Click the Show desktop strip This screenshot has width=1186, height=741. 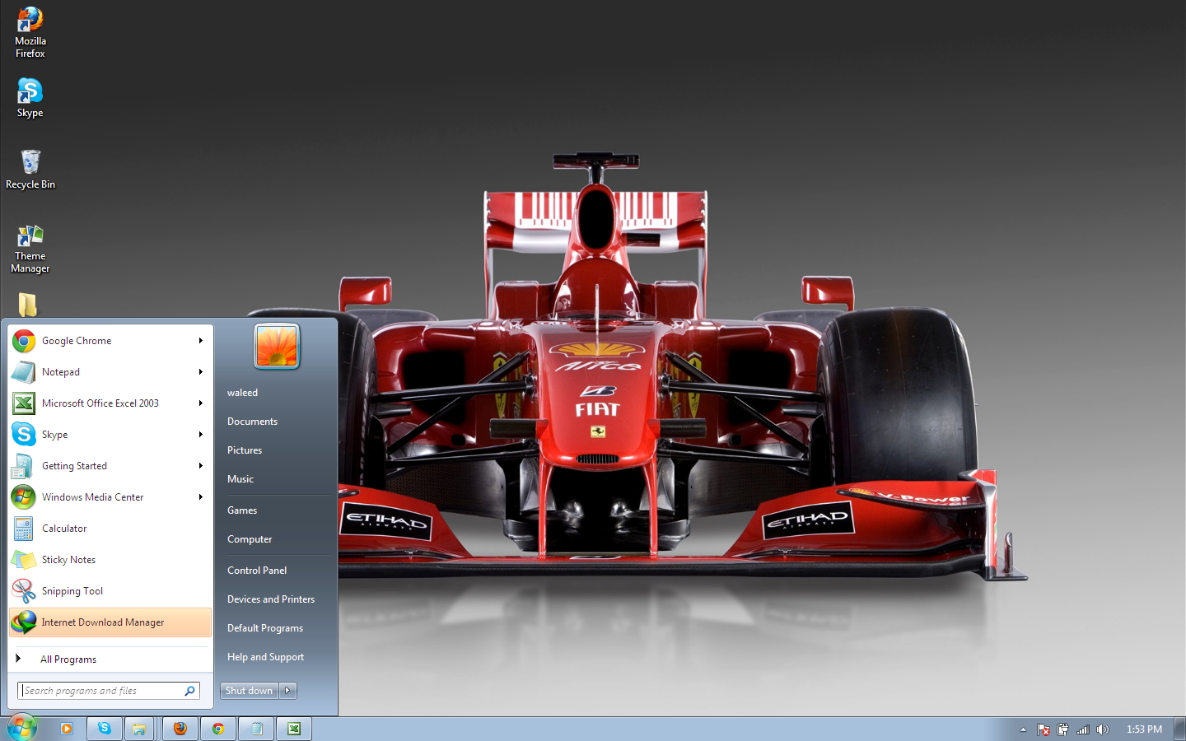[1179, 729]
